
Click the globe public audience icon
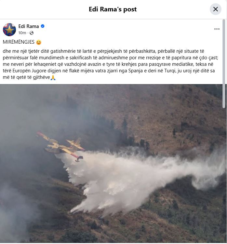click(x=32, y=33)
